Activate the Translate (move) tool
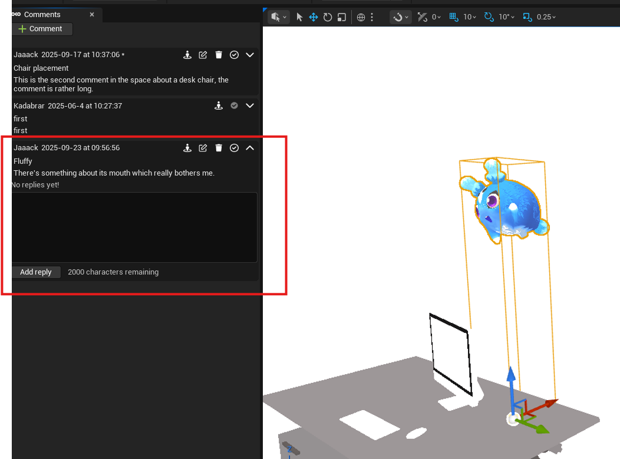620x459 pixels. tap(314, 17)
